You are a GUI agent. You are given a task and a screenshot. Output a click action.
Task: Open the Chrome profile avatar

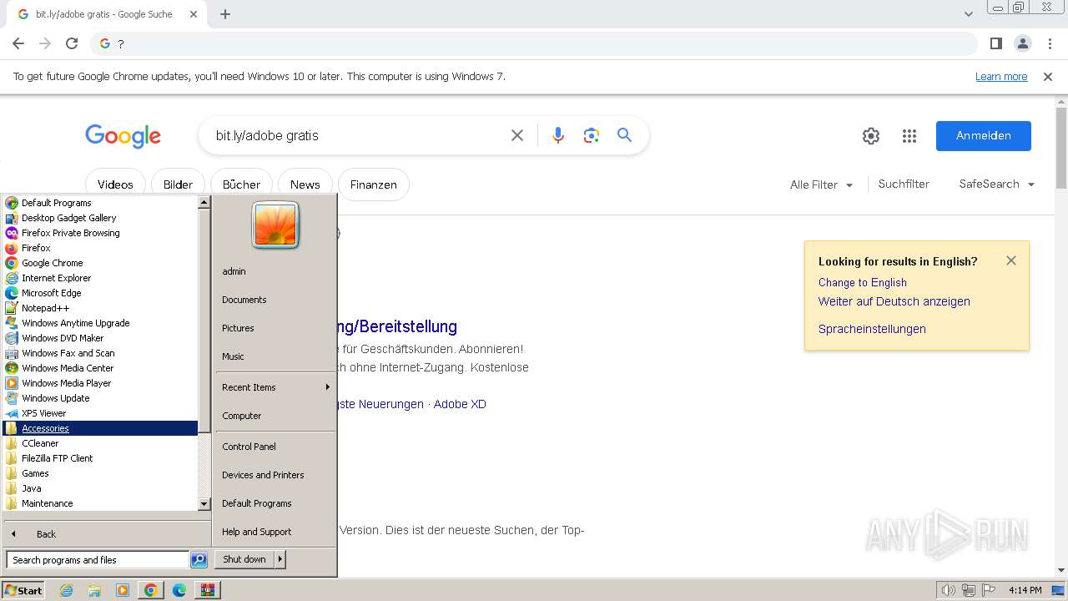pos(1023,43)
